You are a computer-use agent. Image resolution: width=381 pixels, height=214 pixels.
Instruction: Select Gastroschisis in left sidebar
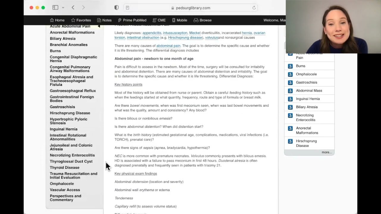coord(63,107)
